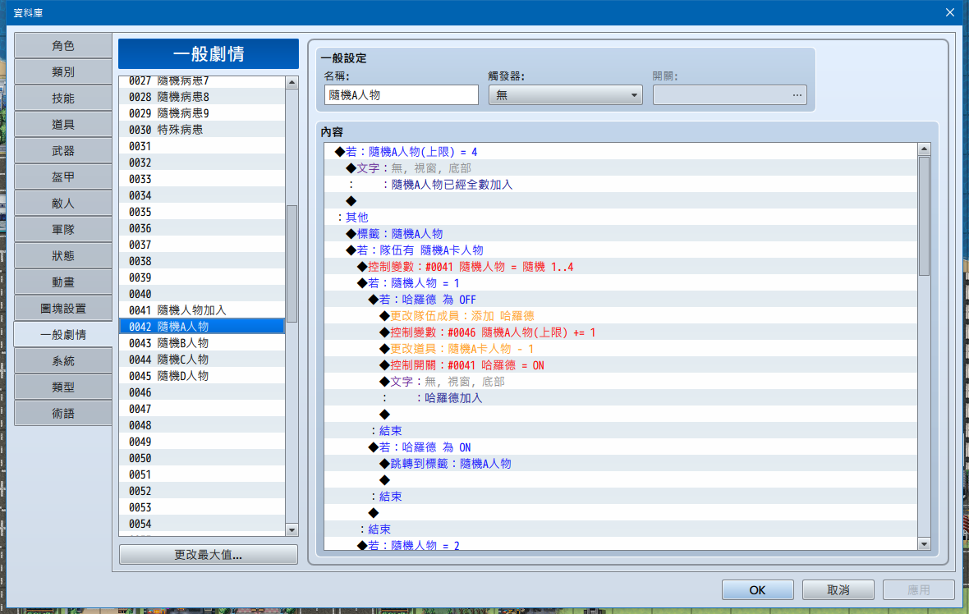The image size is (969, 614).
Task: Select empty entry 0035
Action: [x=202, y=212]
